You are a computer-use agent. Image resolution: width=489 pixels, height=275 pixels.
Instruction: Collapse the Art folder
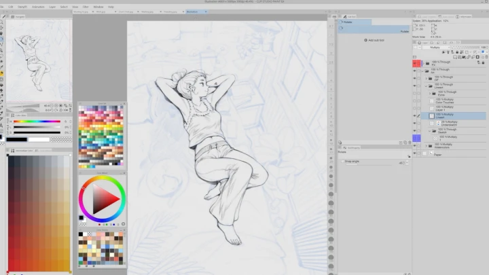pyautogui.click(x=423, y=71)
